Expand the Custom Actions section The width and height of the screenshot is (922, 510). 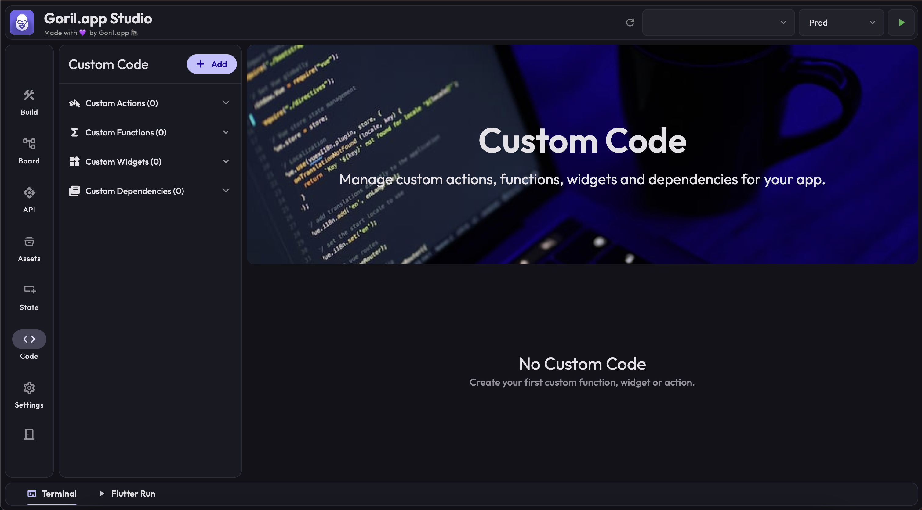click(226, 103)
